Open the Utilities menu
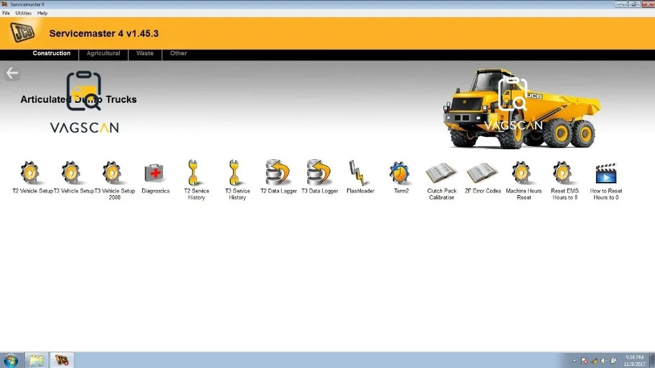Screen dimensions: 655x368 (x=24, y=13)
